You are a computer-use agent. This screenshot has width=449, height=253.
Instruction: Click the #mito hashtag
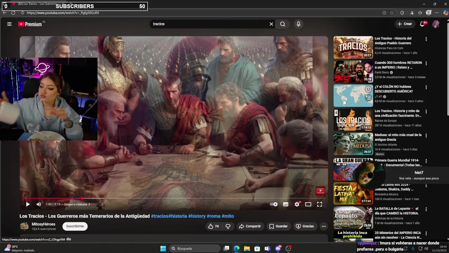pyautogui.click(x=228, y=216)
